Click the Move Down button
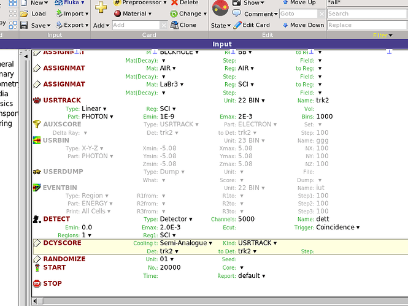The height and width of the screenshot is (306, 408). [303, 25]
